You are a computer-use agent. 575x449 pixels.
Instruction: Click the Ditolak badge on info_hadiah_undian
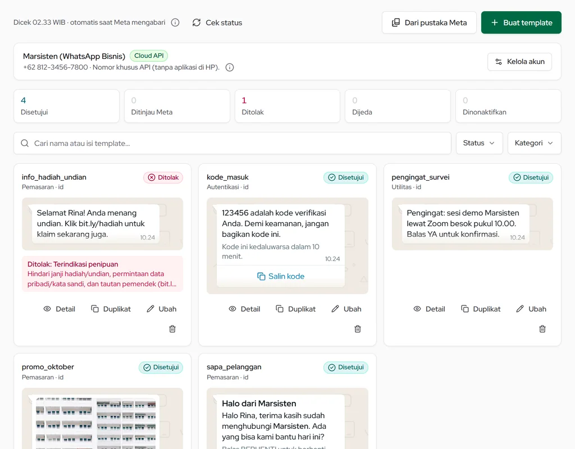163,177
